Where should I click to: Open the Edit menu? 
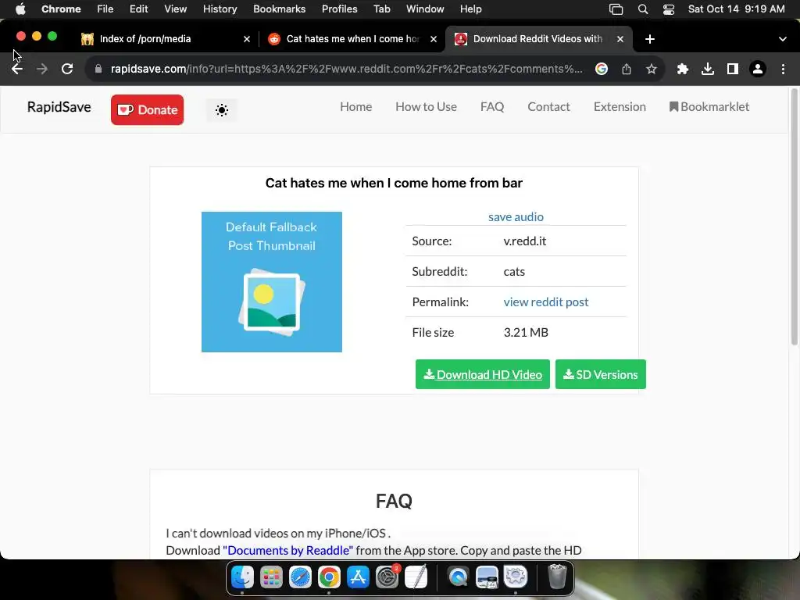(138, 9)
